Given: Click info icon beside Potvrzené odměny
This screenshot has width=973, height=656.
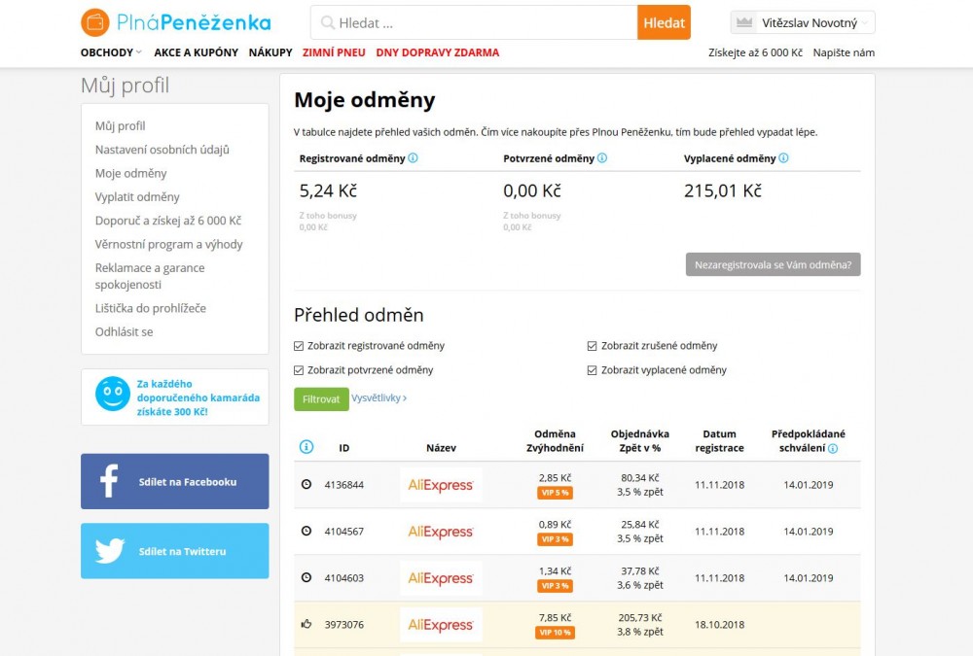Looking at the screenshot, I should 602,158.
